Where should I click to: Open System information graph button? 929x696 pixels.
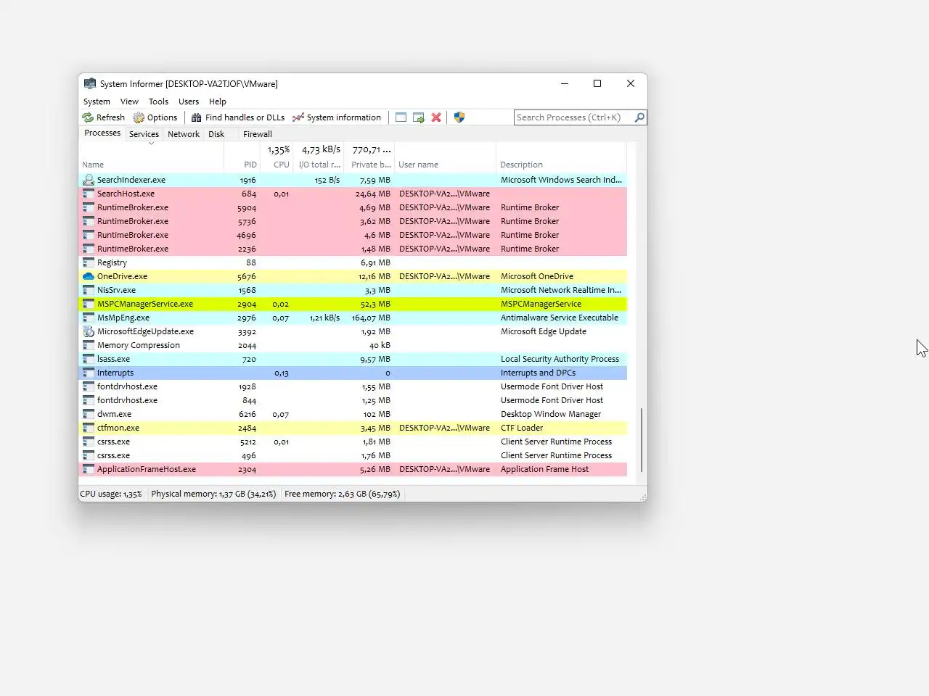(x=337, y=117)
